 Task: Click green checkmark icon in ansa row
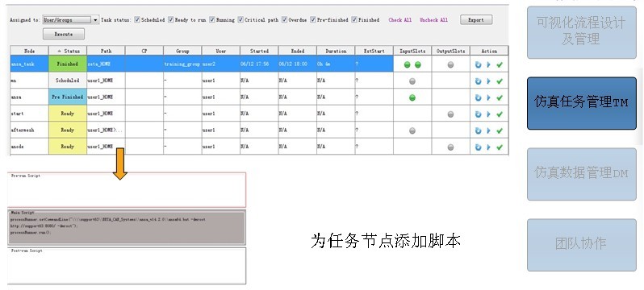500,97
